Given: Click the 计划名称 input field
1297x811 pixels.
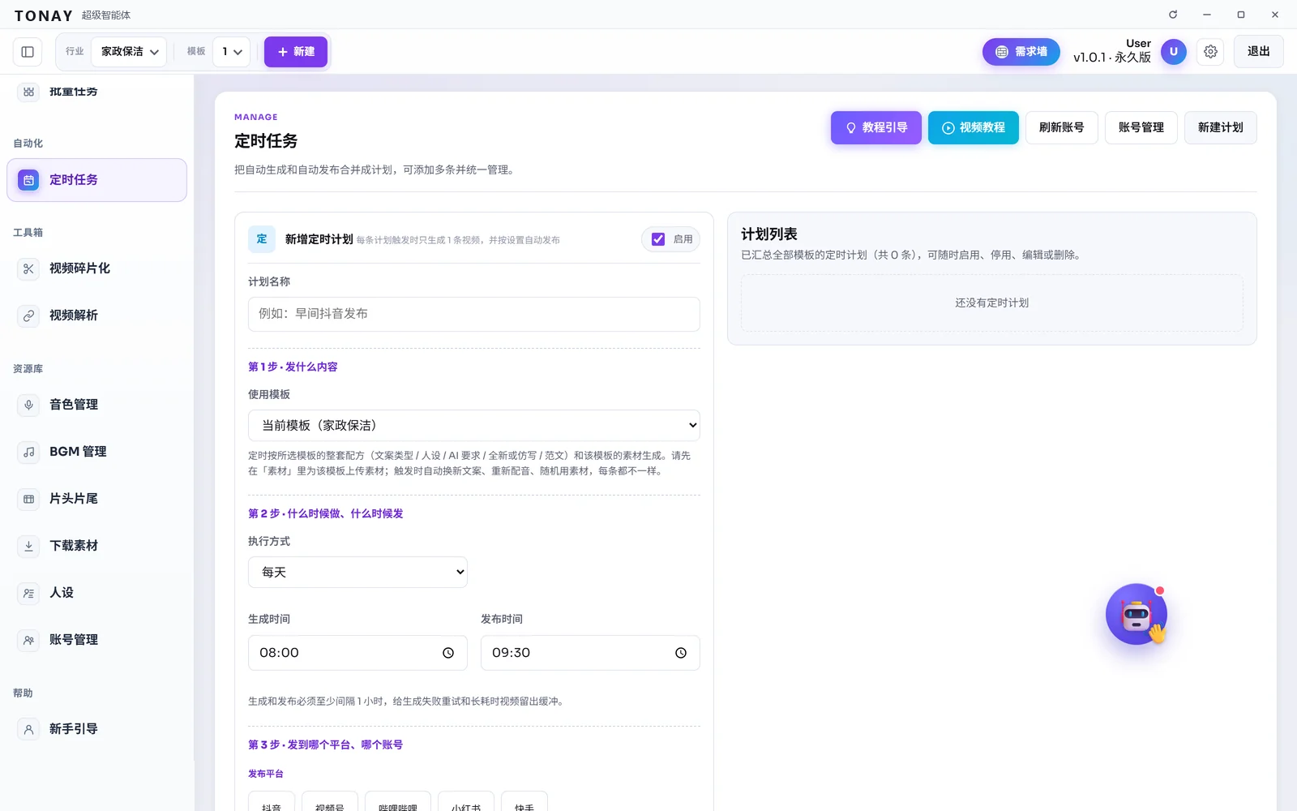Looking at the screenshot, I should click(x=474, y=314).
